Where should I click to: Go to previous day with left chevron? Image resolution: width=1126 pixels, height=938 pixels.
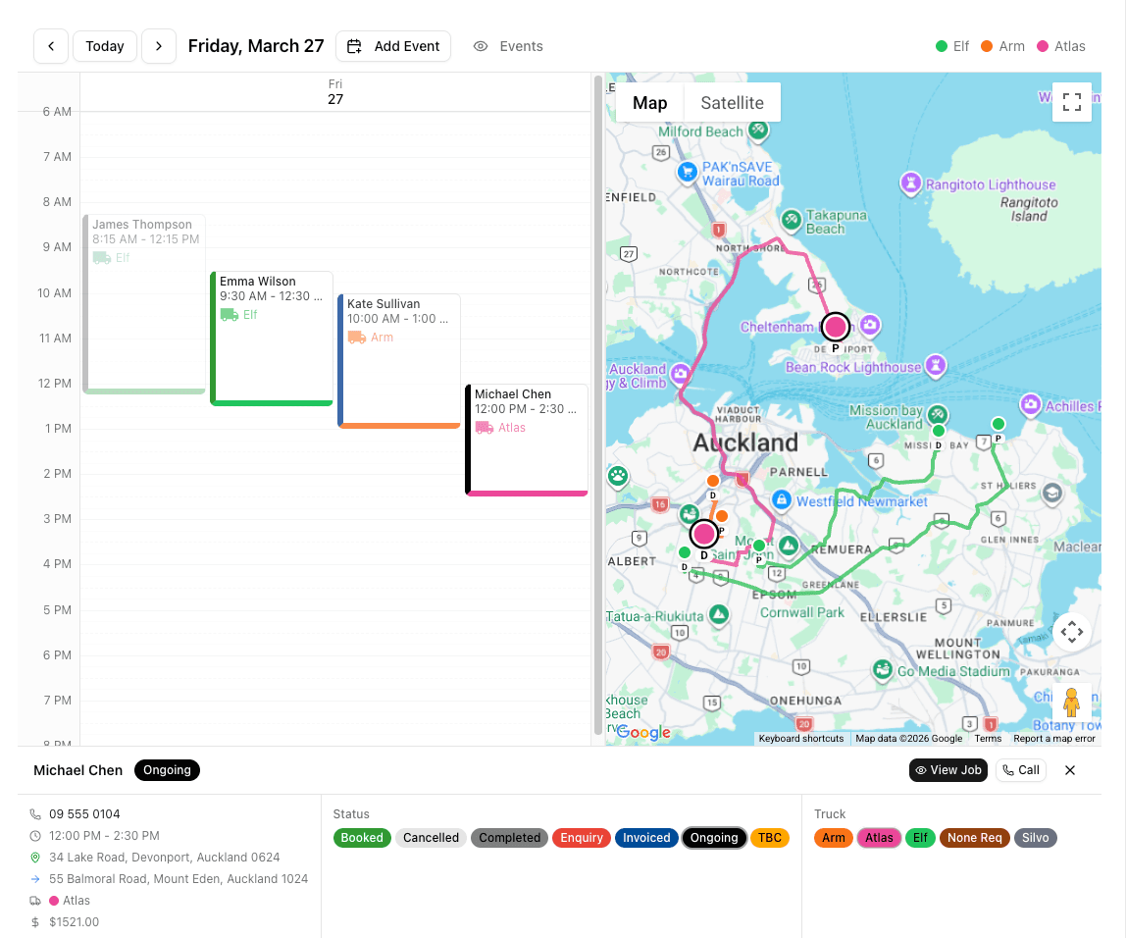[x=51, y=46]
